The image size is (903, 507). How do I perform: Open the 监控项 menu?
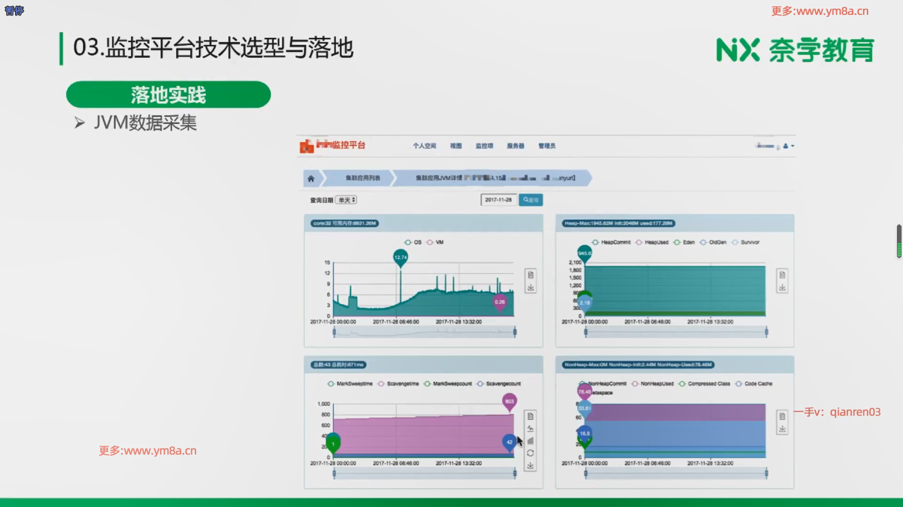click(x=484, y=146)
